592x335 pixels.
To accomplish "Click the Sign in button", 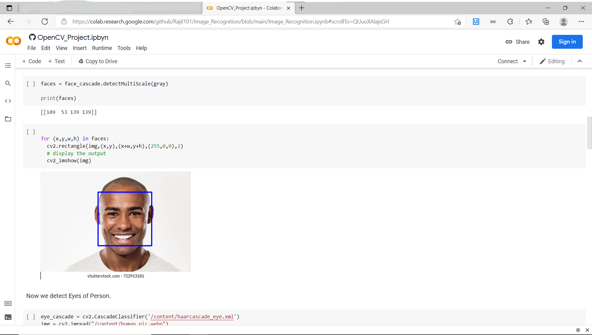I will [567, 42].
